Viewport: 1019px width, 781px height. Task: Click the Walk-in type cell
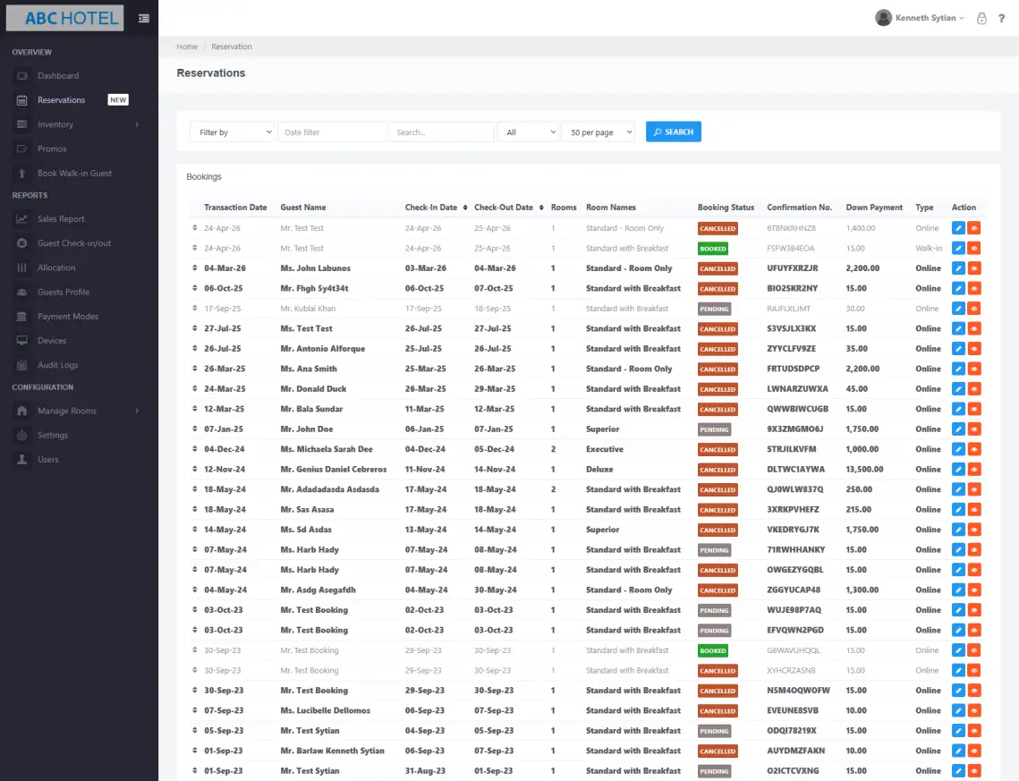click(x=929, y=248)
